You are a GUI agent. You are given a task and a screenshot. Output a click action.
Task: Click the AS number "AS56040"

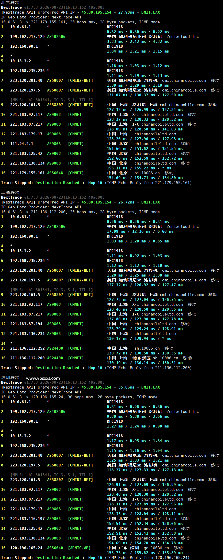(x=55, y=548)
